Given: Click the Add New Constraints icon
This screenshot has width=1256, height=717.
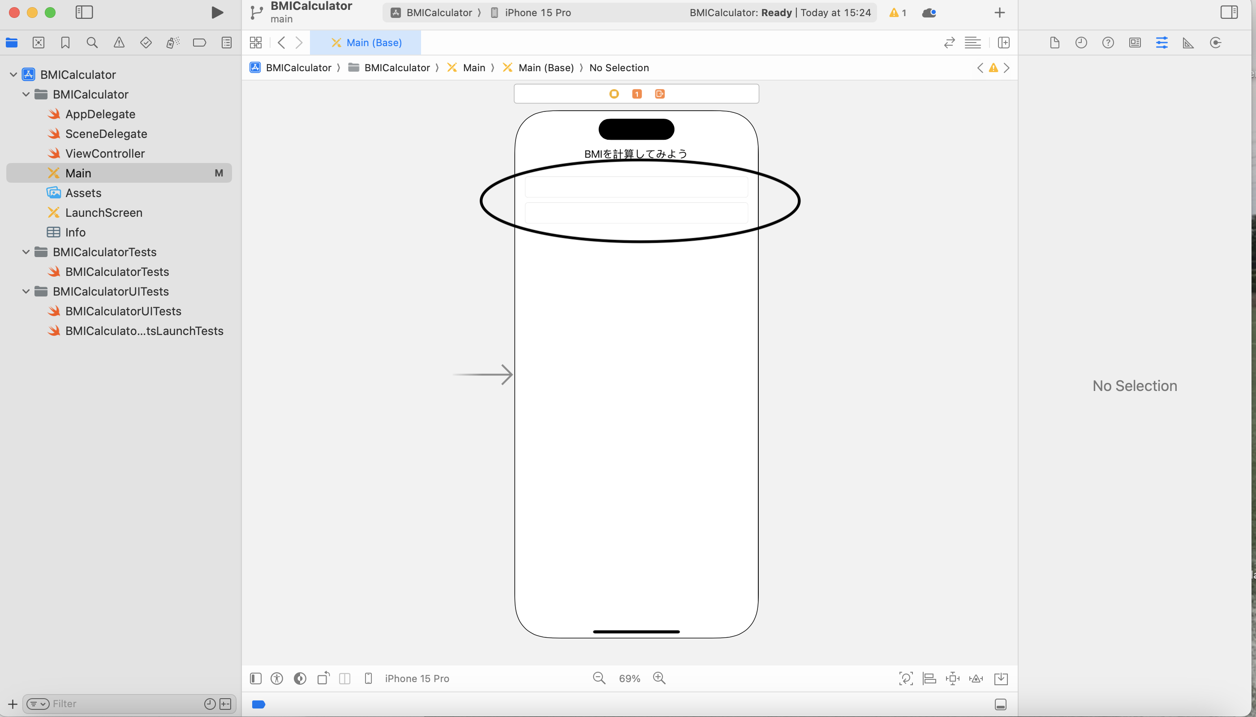Looking at the screenshot, I should (952, 678).
